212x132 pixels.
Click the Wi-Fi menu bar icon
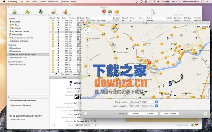click(x=154, y=2)
